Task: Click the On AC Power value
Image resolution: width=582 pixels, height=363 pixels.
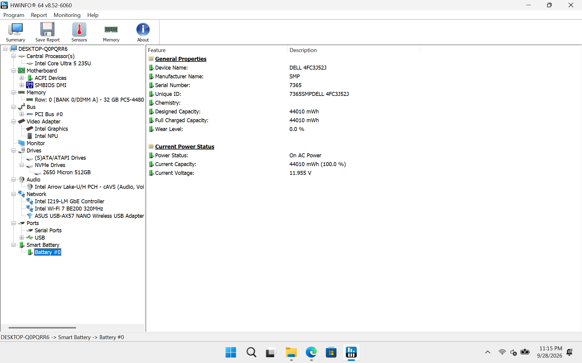Action: [305, 155]
